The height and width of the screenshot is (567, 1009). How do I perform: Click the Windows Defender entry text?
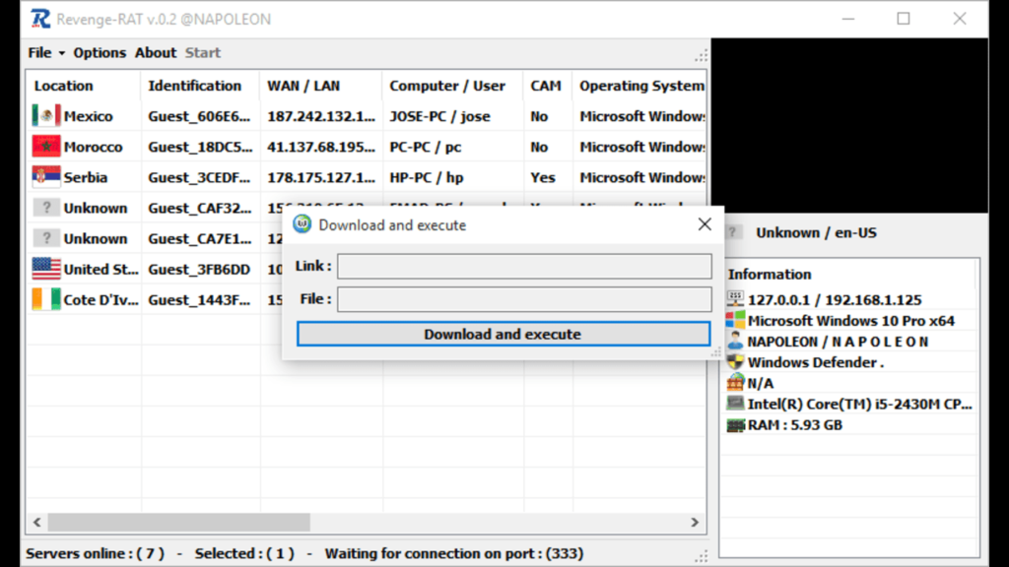pyautogui.click(x=815, y=362)
